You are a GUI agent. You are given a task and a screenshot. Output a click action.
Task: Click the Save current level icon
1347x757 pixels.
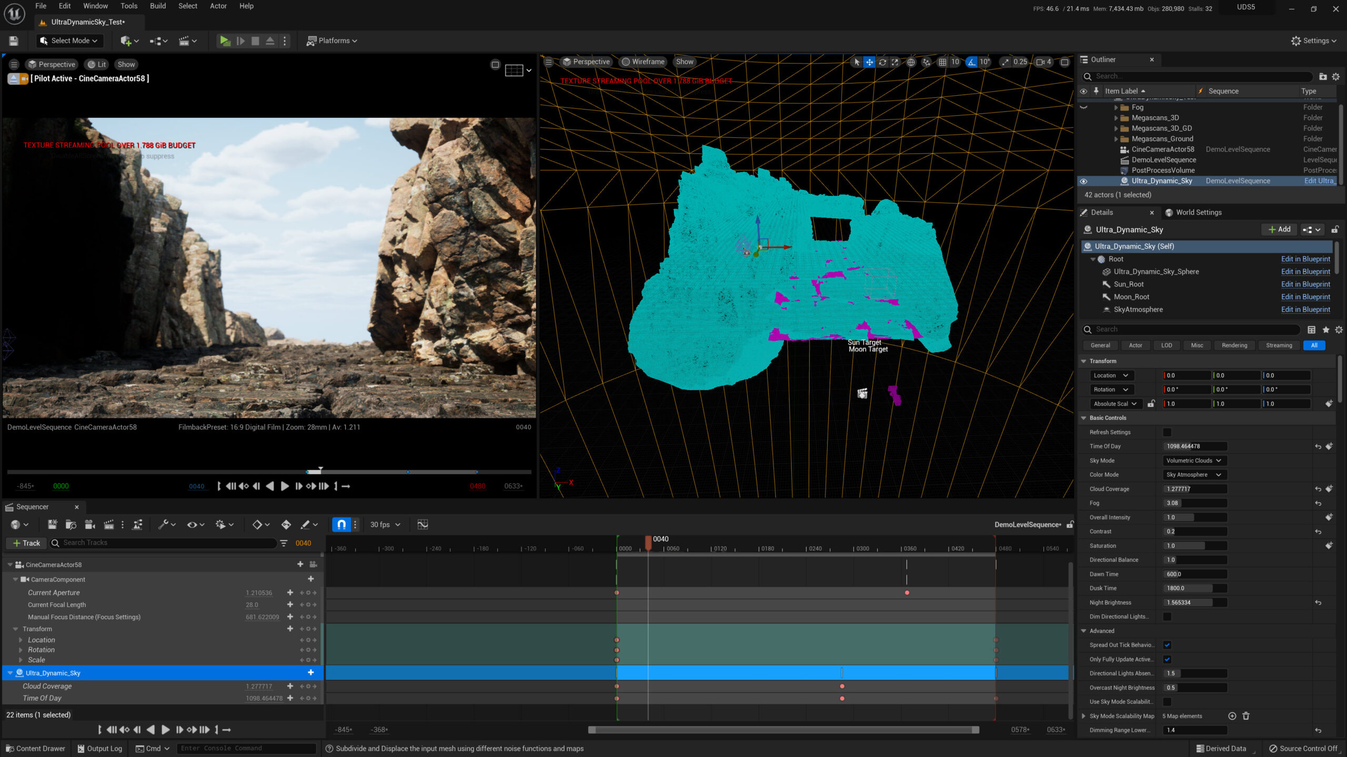point(14,40)
